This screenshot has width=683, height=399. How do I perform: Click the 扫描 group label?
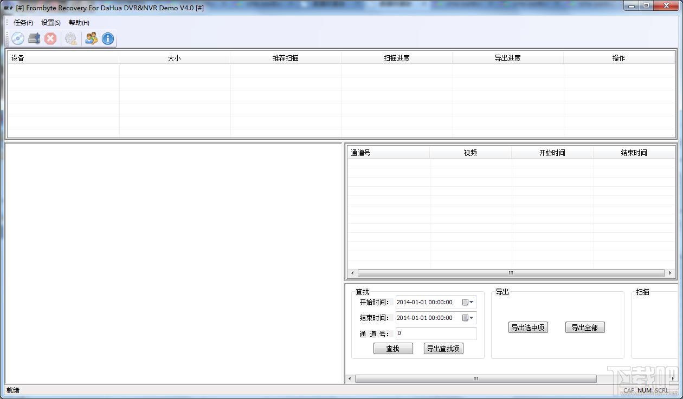tap(643, 292)
